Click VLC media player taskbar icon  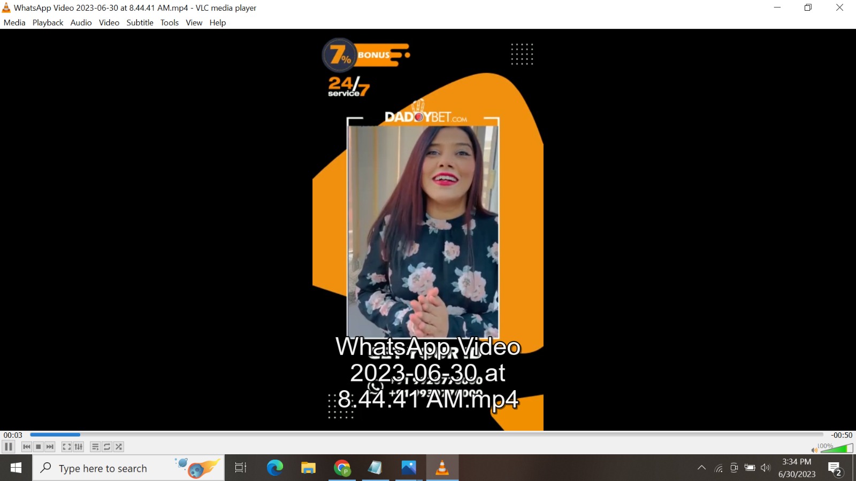pyautogui.click(x=442, y=468)
